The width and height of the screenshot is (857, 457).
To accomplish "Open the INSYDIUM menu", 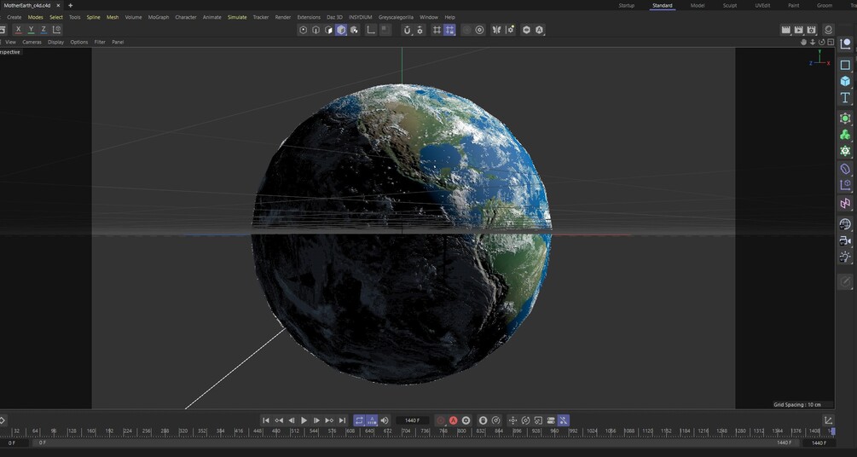I will tap(360, 18).
